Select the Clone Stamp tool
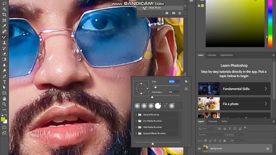 pyautogui.click(x=4, y=43)
